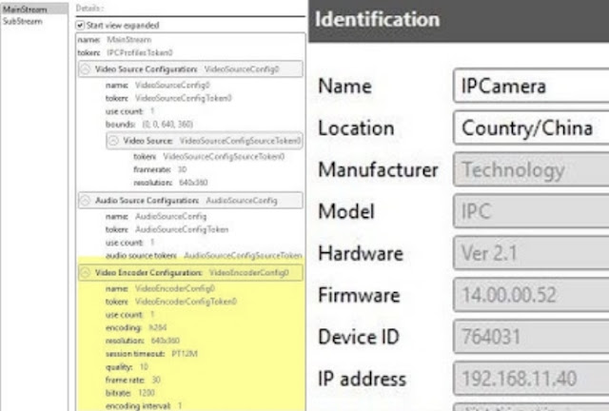Image resolution: width=609 pixels, height=411 pixels.
Task: Click the bitrate value 1200
Action: point(147,393)
